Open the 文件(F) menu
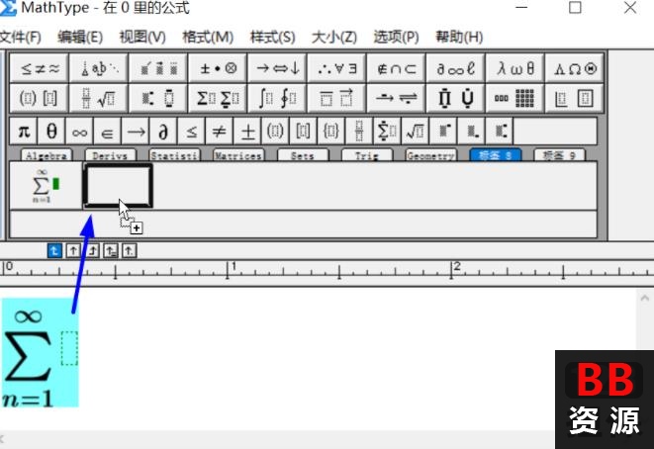 click(20, 38)
